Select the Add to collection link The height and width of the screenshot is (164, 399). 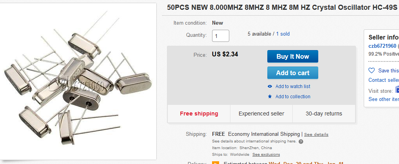[292, 97]
